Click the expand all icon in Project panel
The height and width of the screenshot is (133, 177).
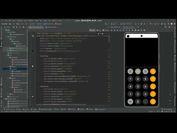pyautogui.click(x=17, y=27)
